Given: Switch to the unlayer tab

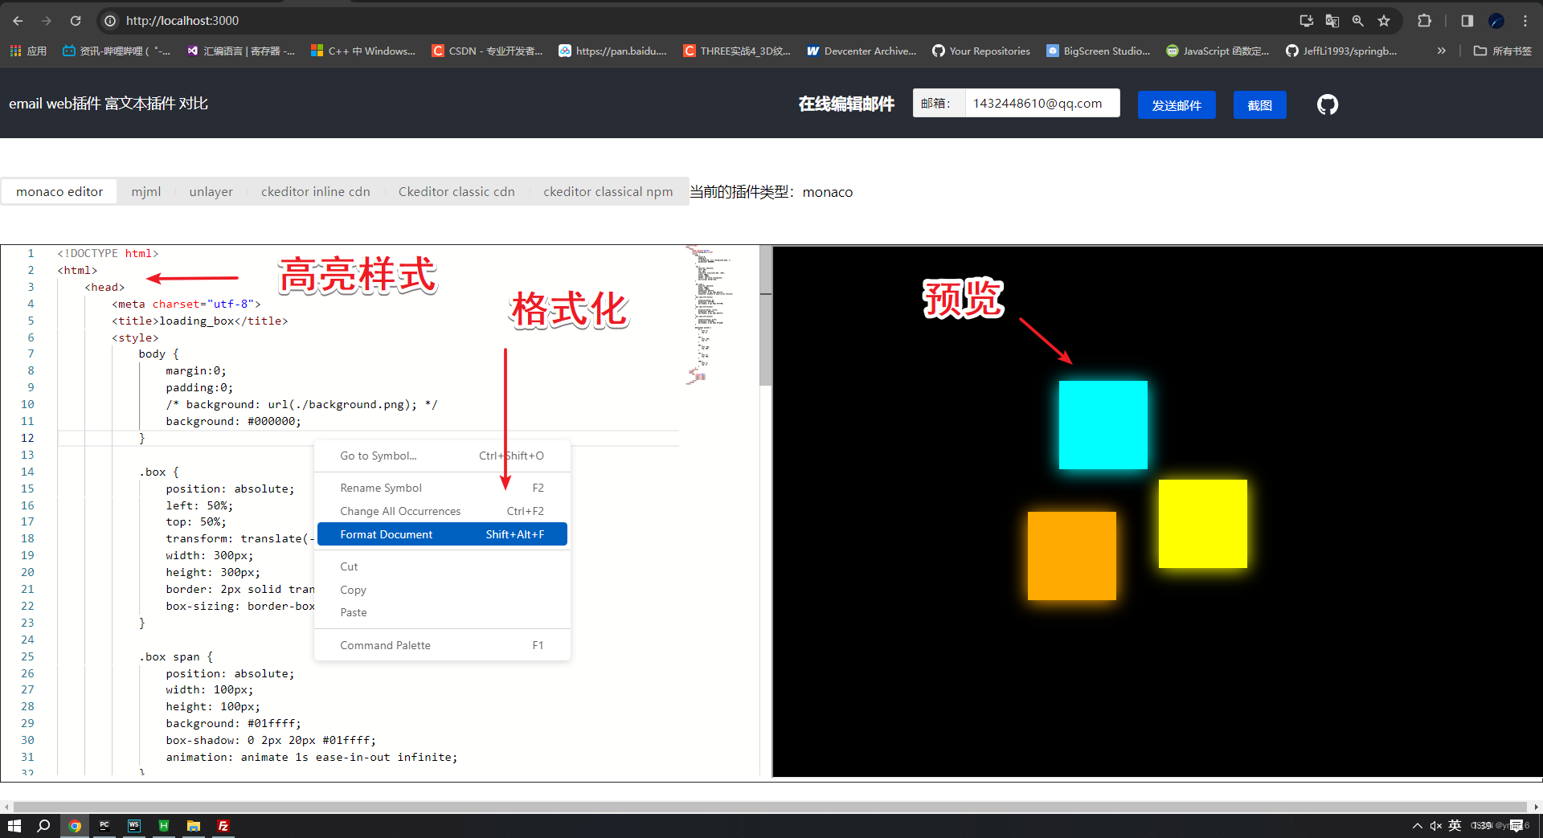Looking at the screenshot, I should pos(211,191).
